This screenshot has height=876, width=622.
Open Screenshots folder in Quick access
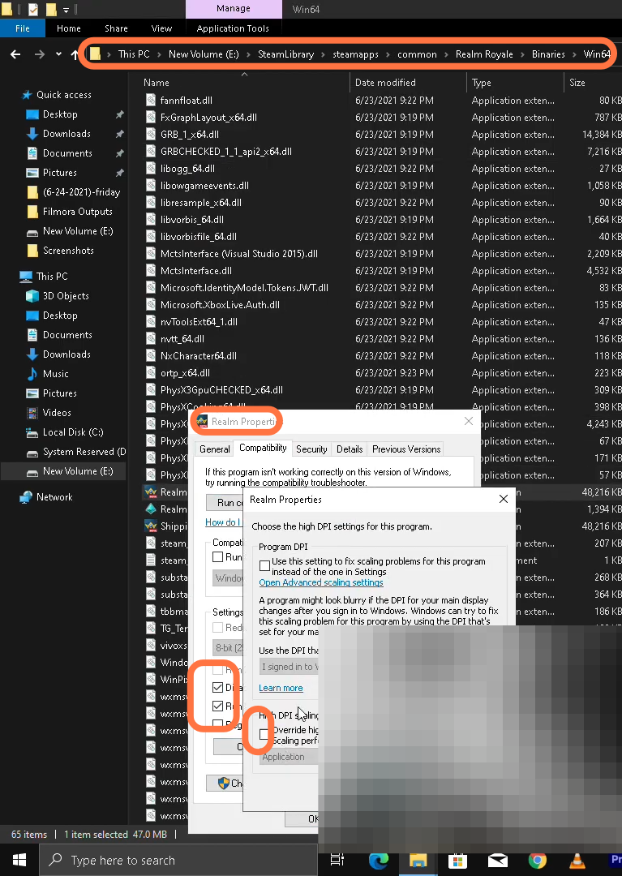point(68,251)
